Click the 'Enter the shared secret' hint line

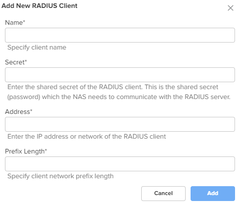pos(113,87)
